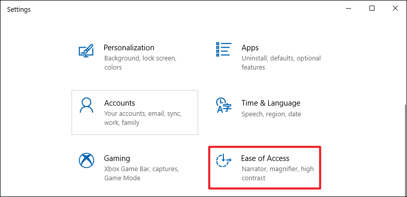Image resolution: width=407 pixels, height=197 pixels.
Task: Click the 'Speech, region, date' description
Action: click(271, 114)
